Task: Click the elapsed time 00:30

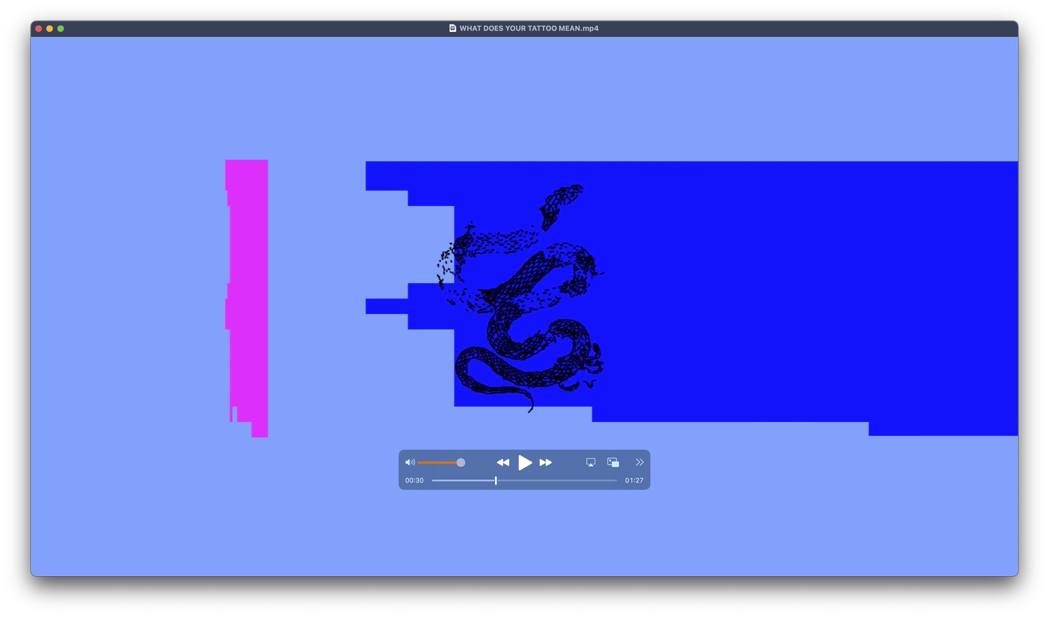Action: click(414, 480)
